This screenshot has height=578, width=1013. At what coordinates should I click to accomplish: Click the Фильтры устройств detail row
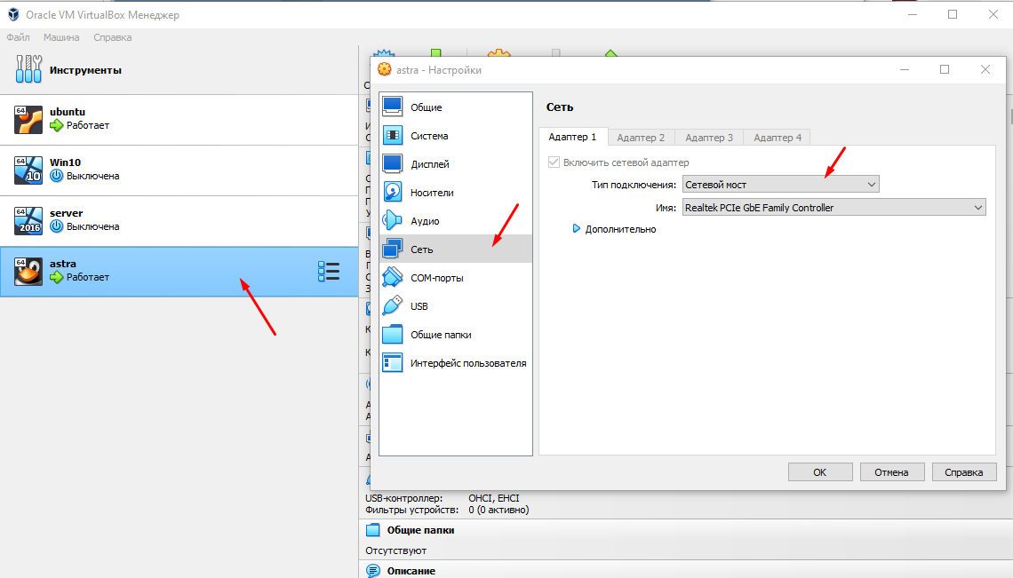[x=447, y=510]
